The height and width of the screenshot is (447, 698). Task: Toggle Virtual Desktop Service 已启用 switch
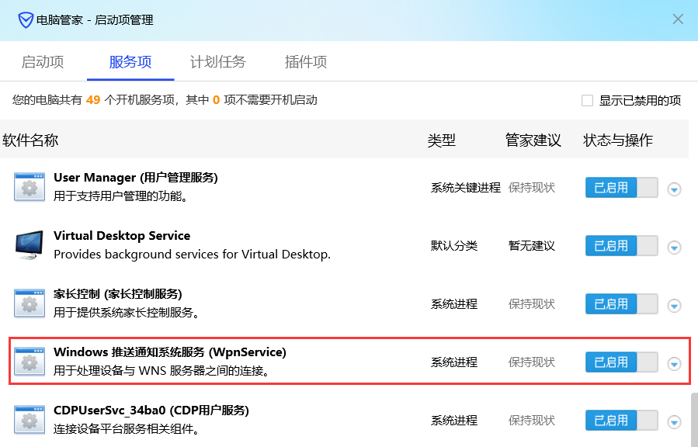(x=621, y=246)
